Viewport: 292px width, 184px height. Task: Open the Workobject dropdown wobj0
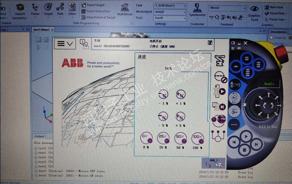(170, 12)
